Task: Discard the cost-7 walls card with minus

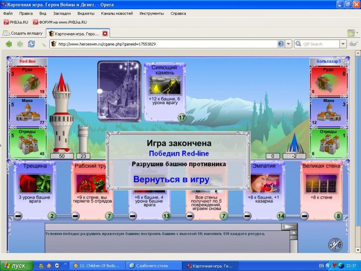Action: pos(190,216)
